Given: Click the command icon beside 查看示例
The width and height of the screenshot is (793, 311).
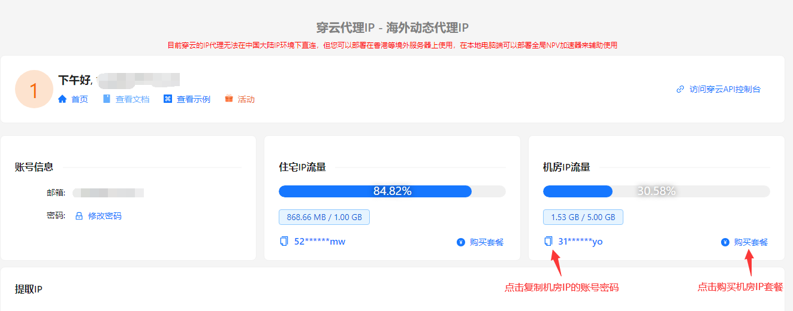Looking at the screenshot, I should 168,99.
